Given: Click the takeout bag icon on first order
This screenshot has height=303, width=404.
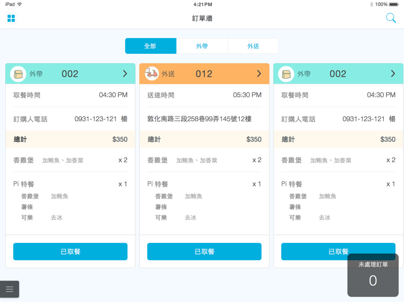Looking at the screenshot, I should point(18,74).
